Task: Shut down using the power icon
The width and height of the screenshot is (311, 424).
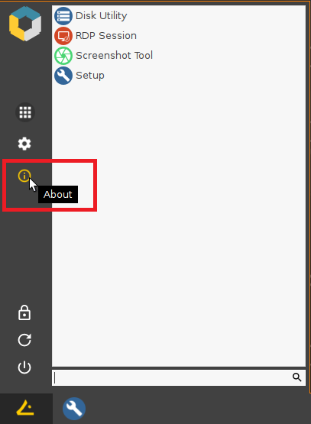Action: (x=24, y=367)
